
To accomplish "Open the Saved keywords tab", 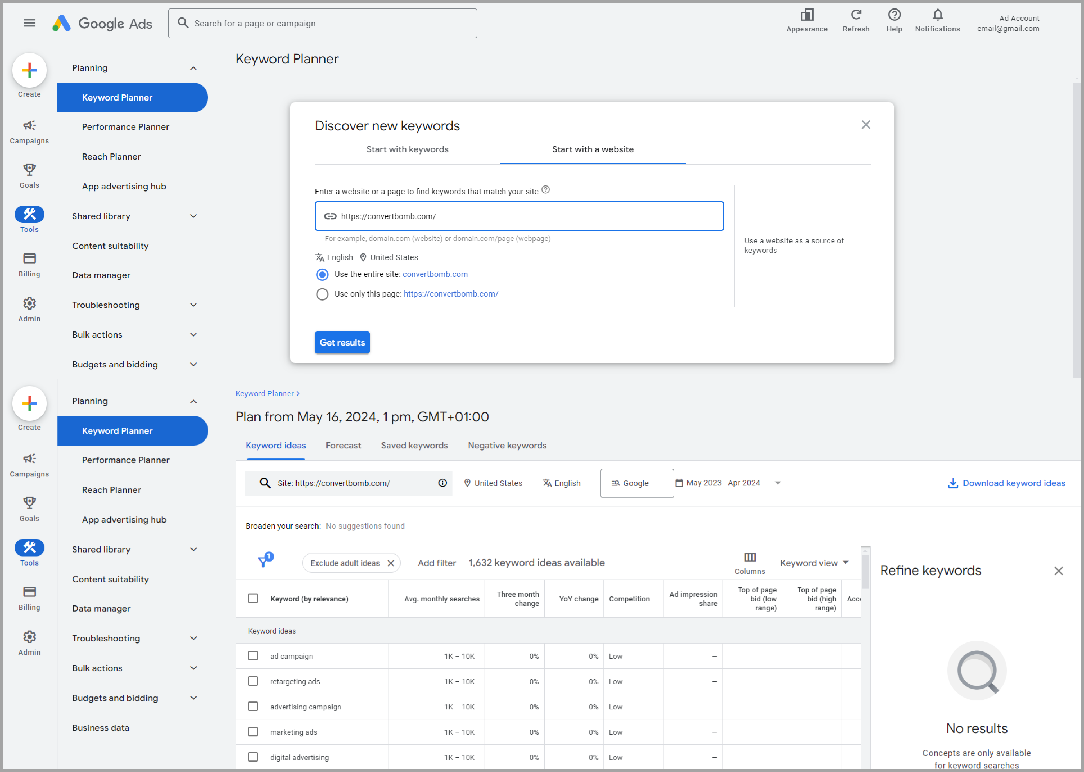I will 414,446.
